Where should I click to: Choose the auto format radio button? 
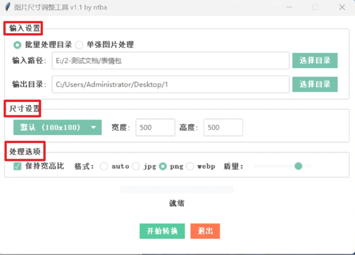[104, 166]
